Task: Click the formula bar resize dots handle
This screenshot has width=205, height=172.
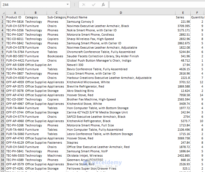Action: point(75,5)
